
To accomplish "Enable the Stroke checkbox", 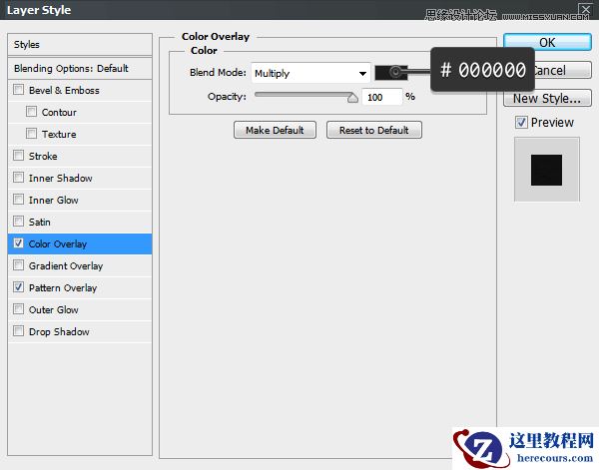I will pyautogui.click(x=18, y=156).
